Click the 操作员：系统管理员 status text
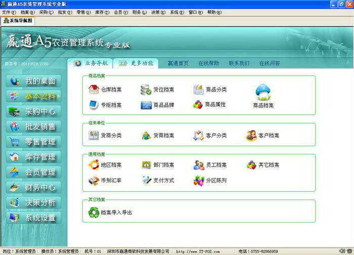The width and height of the screenshot is (354, 255). pyautogui.click(x=60, y=251)
